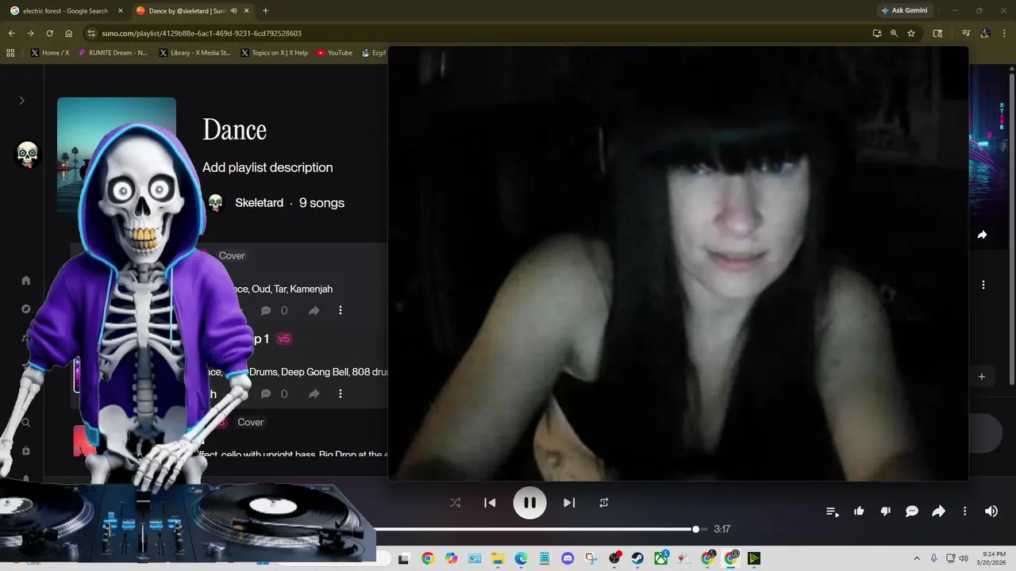Click the suno.com address bar
The height and width of the screenshot is (571, 1016).
click(476, 33)
